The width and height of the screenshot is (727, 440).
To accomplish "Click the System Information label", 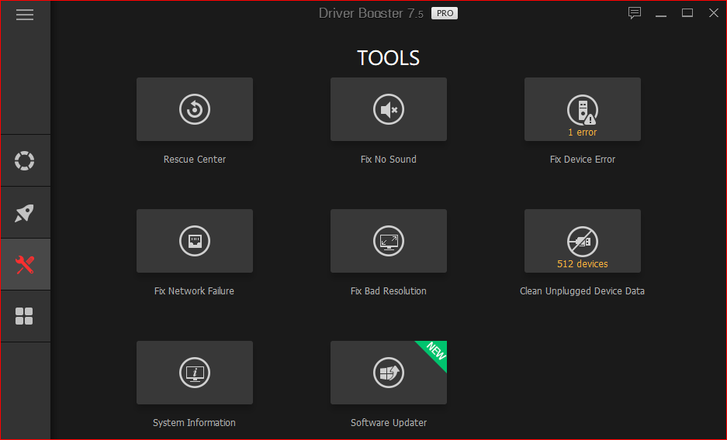I will [x=194, y=422].
